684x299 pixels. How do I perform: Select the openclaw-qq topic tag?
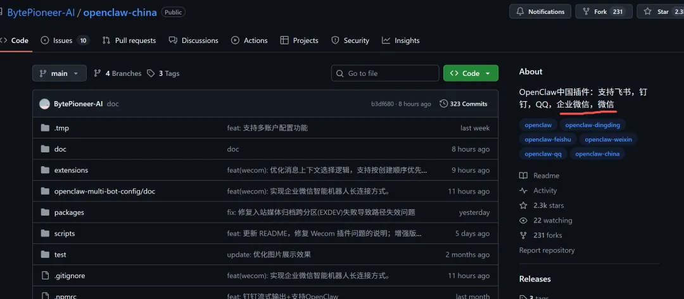(543, 154)
